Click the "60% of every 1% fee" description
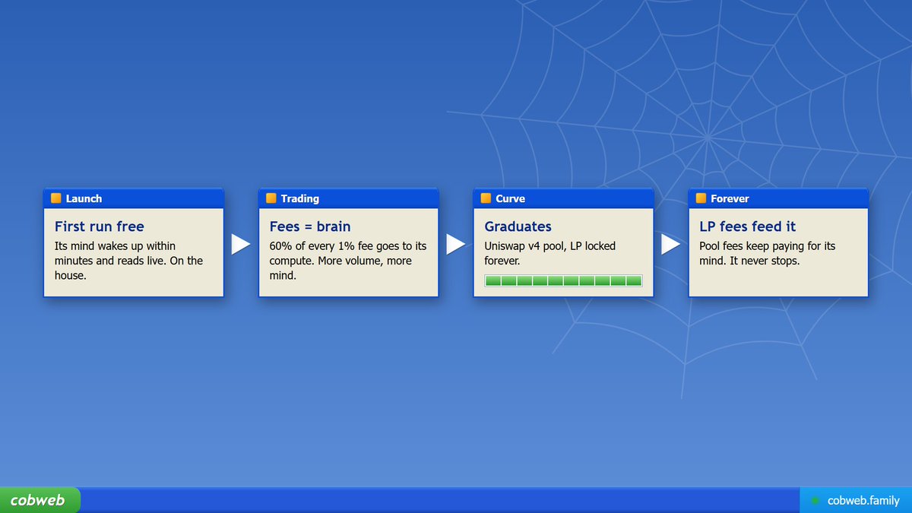 tap(348, 261)
